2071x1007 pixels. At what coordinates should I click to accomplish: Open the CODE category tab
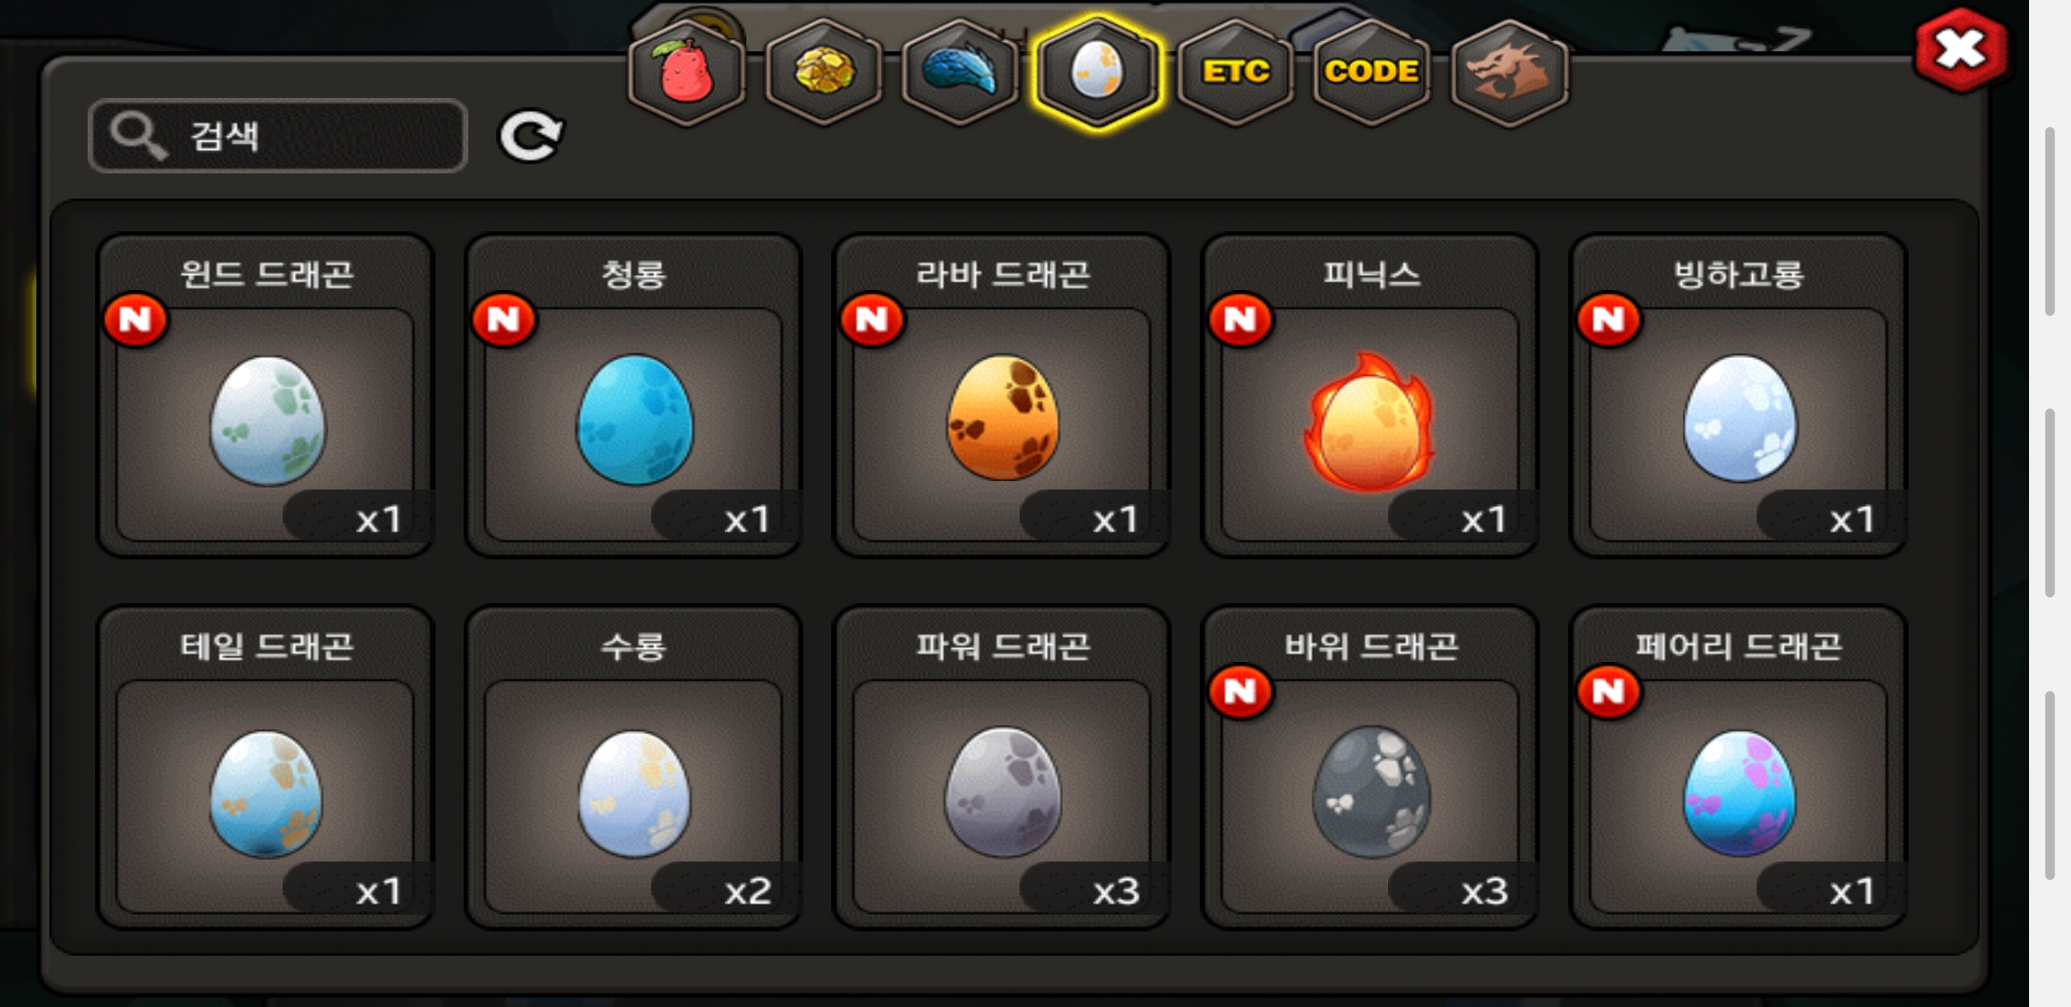point(1372,73)
